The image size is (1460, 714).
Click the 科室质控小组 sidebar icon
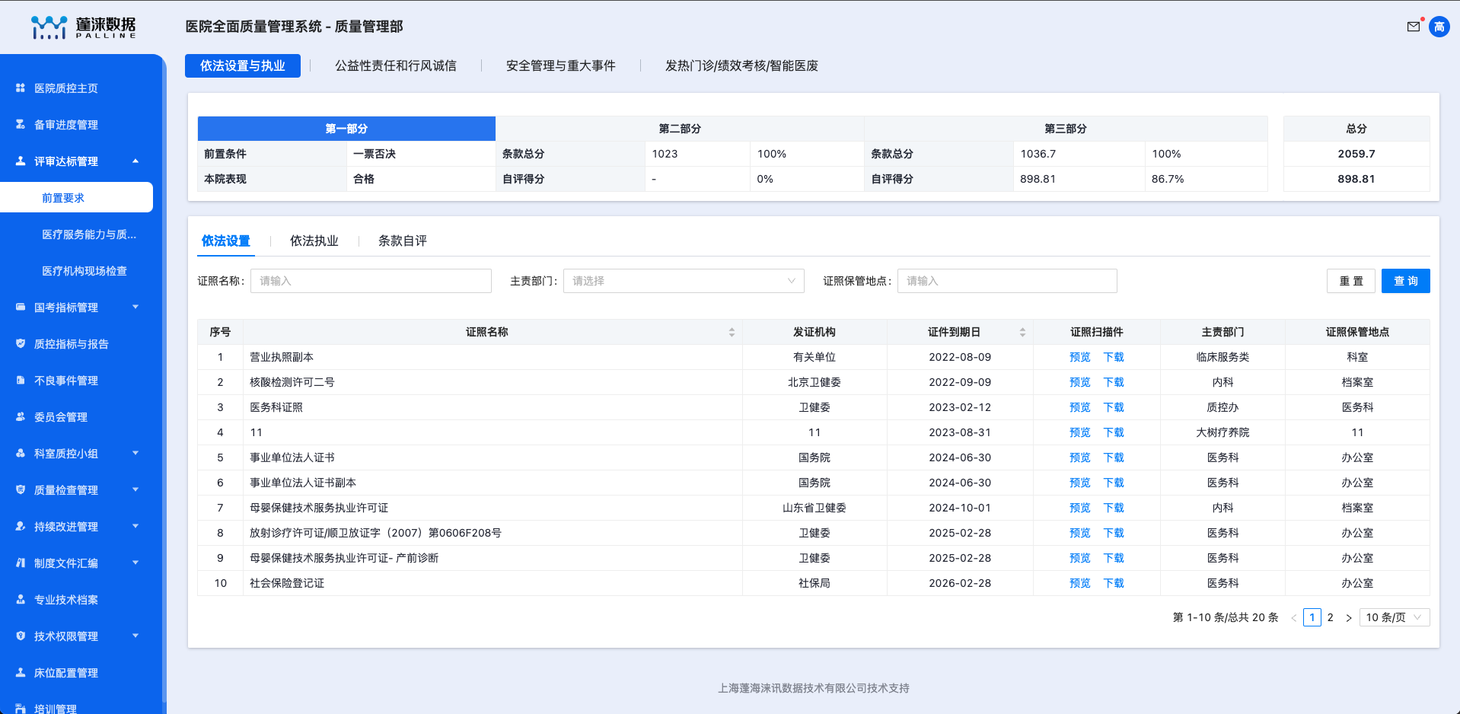pos(21,453)
